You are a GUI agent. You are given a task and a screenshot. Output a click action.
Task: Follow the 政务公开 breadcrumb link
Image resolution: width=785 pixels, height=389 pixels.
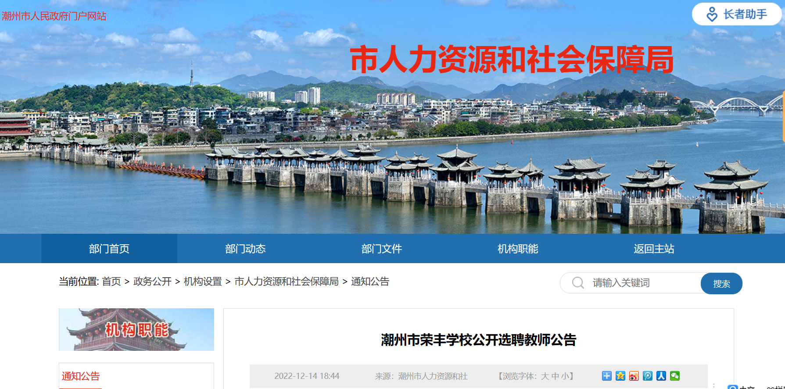[152, 282]
